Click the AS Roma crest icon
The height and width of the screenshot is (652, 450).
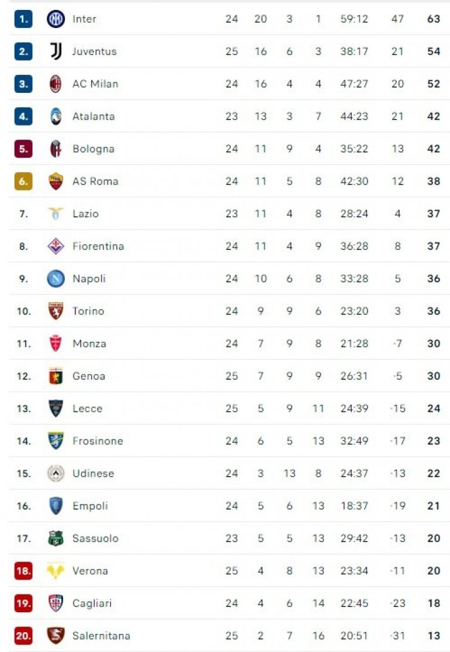point(56,181)
